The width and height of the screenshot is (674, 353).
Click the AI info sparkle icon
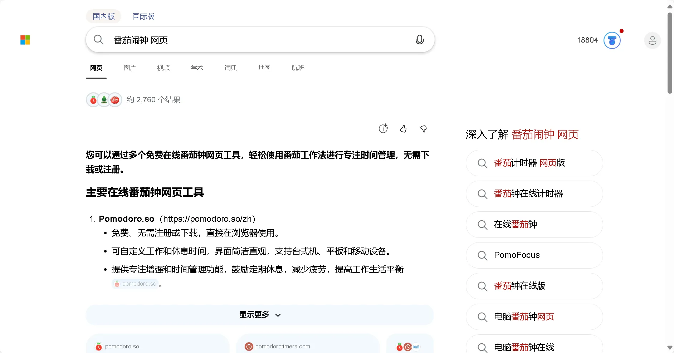(x=384, y=128)
